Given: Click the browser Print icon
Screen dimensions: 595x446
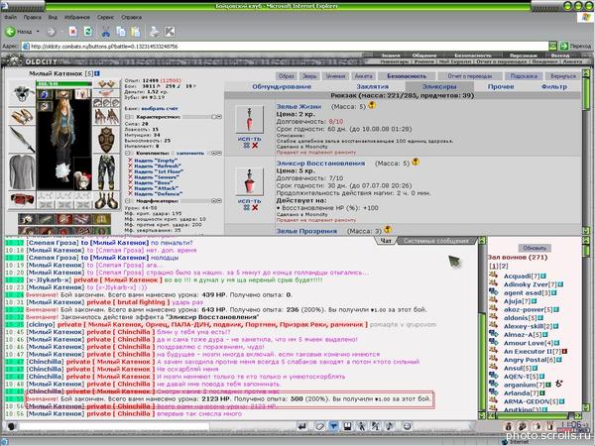Looking at the screenshot, I should point(155,32).
